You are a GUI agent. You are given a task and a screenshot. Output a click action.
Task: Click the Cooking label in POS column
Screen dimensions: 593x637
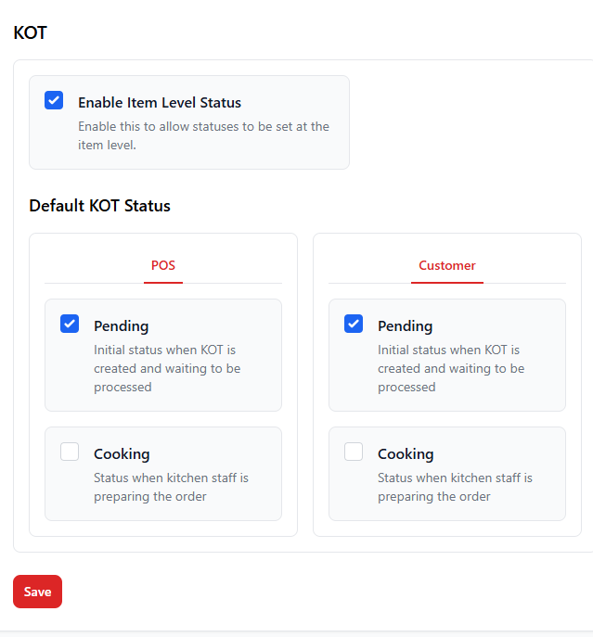coord(122,453)
